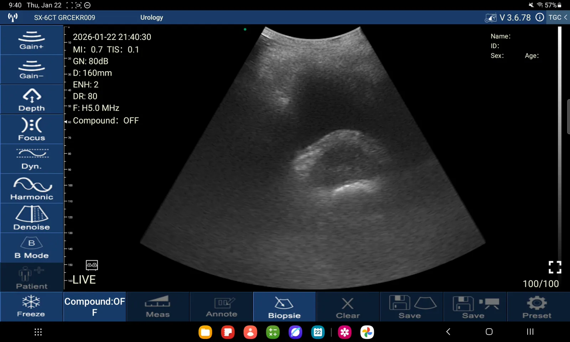Image resolution: width=570 pixels, height=342 pixels.
Task: Tap the 100/100 frame counter
Action: [540, 284]
